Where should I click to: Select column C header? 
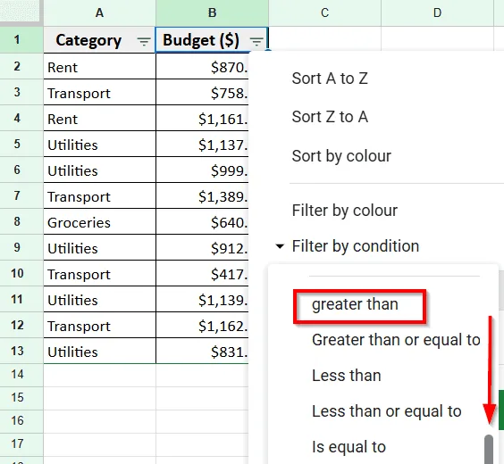(324, 12)
